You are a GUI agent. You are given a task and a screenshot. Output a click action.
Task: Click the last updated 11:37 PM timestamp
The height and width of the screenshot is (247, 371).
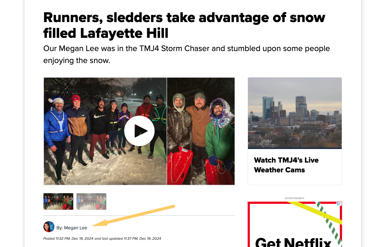point(128,238)
